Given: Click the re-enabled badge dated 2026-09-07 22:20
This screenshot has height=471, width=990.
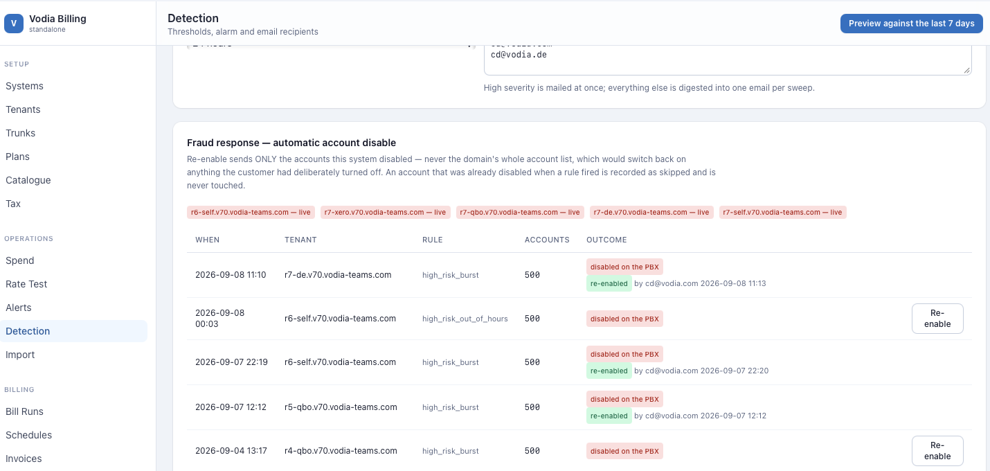Looking at the screenshot, I should pos(609,371).
